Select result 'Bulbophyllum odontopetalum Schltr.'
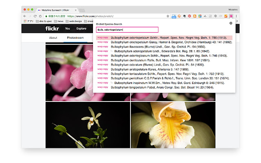 169,37
